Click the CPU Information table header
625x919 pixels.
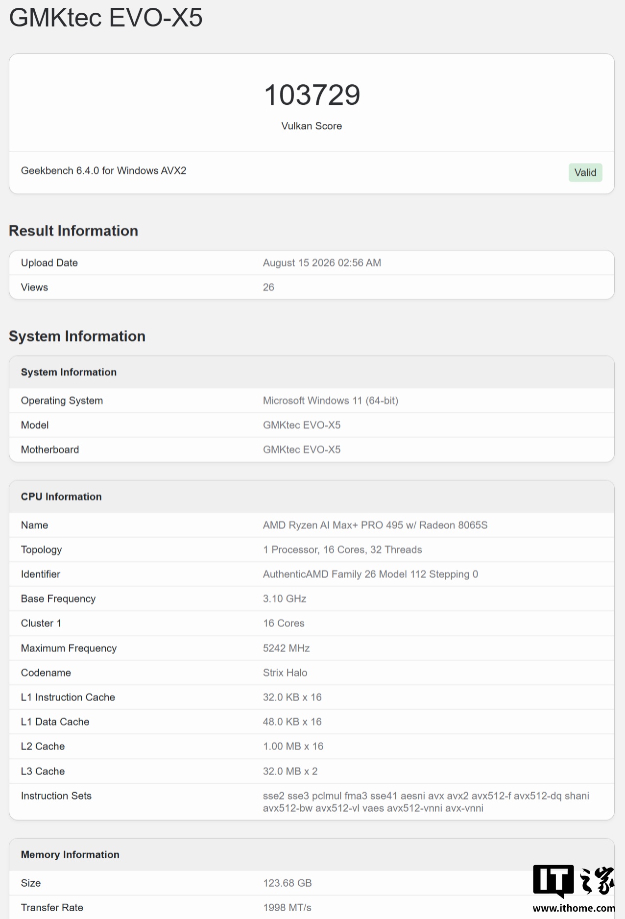click(x=312, y=496)
